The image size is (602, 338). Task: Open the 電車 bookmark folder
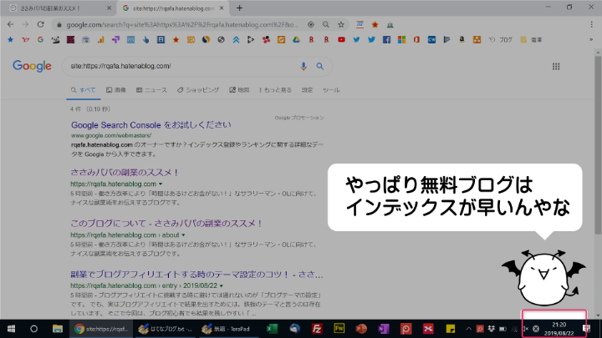[532, 39]
